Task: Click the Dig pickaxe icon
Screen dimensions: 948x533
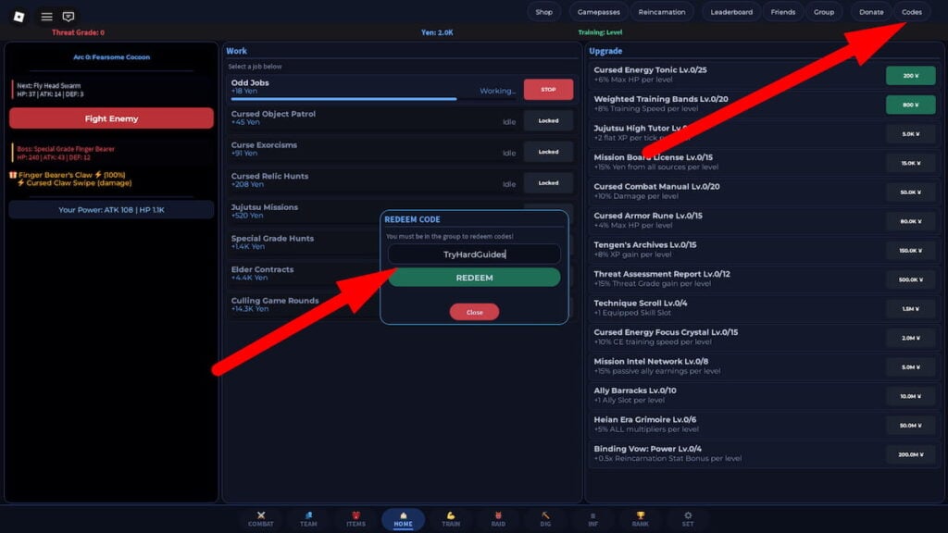Action: pyautogui.click(x=544, y=519)
